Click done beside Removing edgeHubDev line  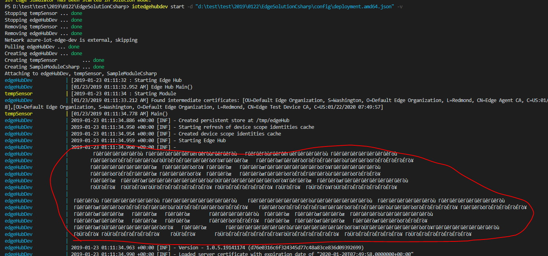pos(76,33)
